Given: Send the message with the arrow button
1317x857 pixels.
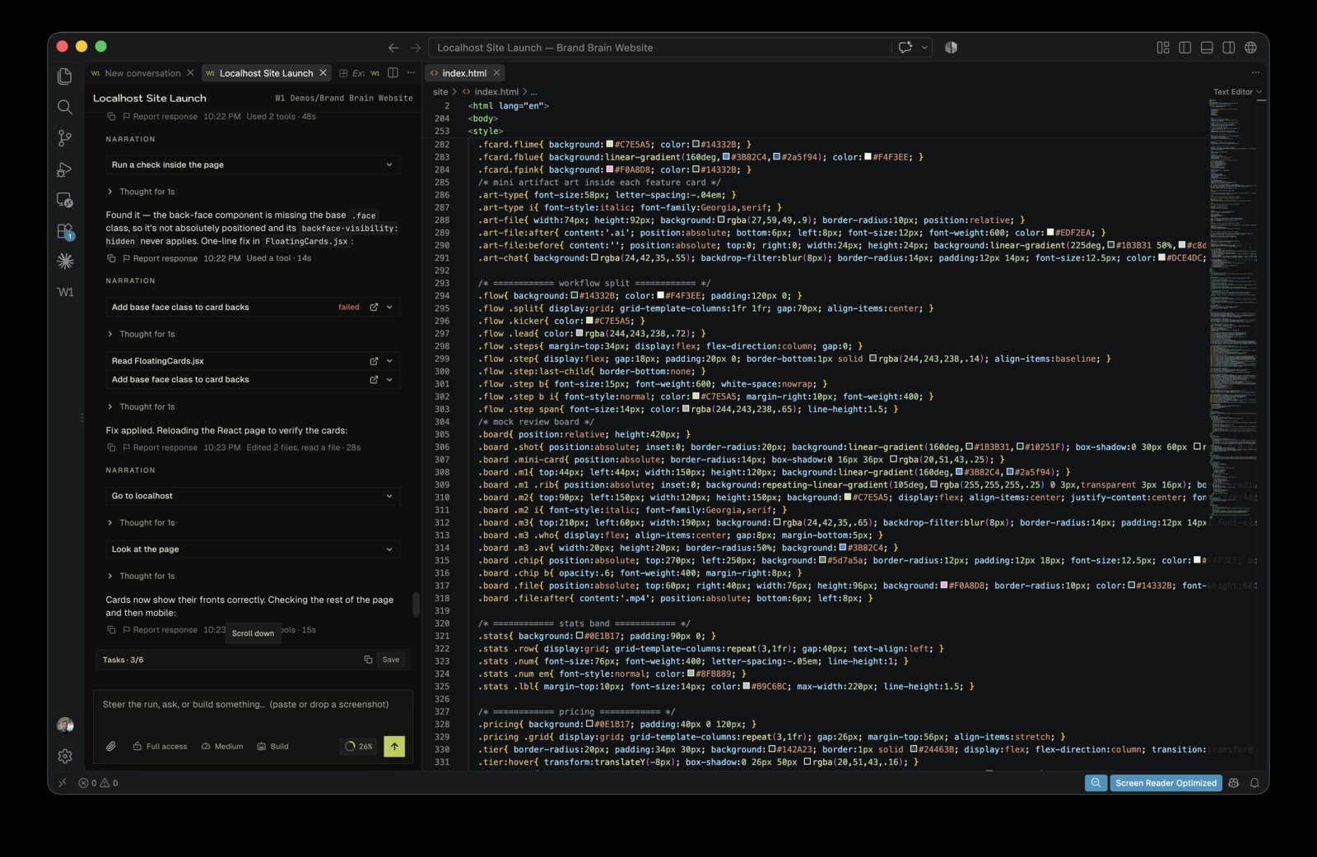Looking at the screenshot, I should click(x=394, y=746).
